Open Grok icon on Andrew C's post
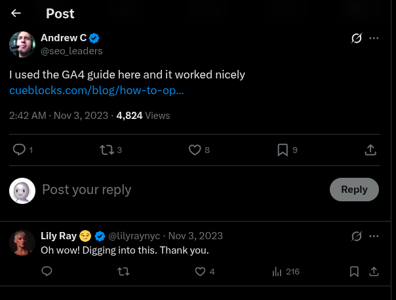Image resolution: width=396 pixels, height=300 pixels. tap(357, 38)
